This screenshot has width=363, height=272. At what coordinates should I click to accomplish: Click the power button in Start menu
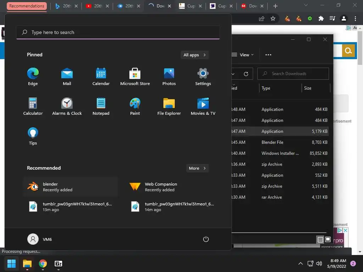206,239
